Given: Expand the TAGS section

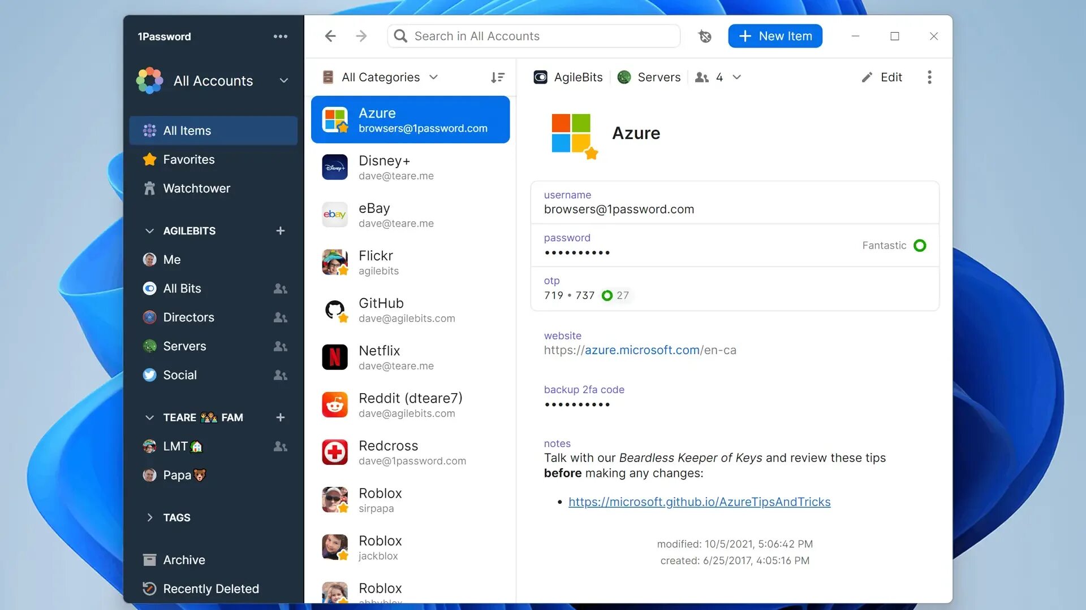Looking at the screenshot, I should (149, 517).
